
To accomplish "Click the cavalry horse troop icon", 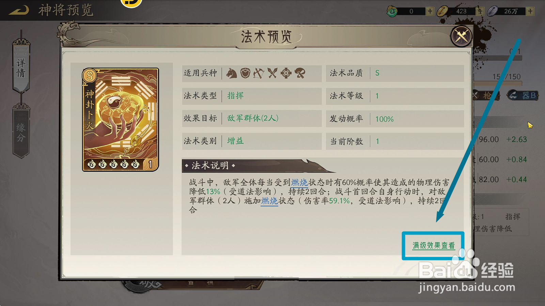I will pyautogui.click(x=232, y=73).
